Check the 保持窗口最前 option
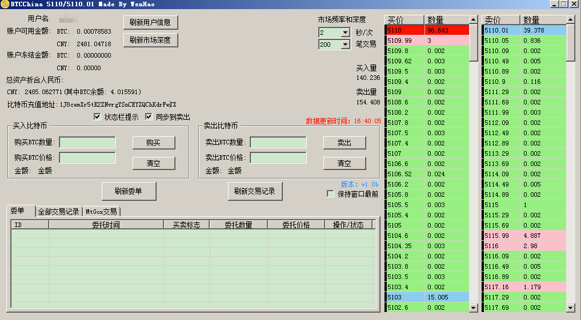 coord(330,194)
